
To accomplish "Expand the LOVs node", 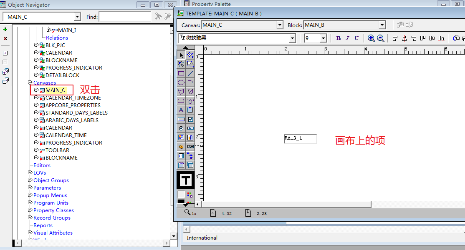I will (x=30, y=172).
